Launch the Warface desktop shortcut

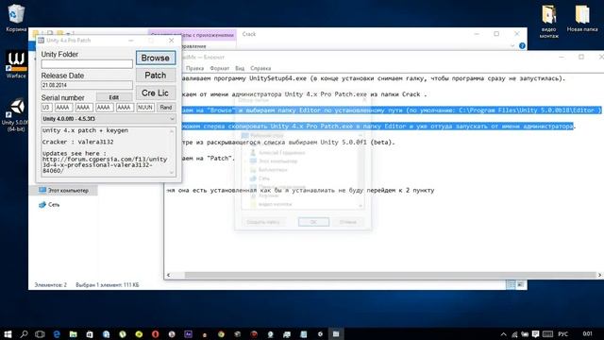[x=16, y=64]
